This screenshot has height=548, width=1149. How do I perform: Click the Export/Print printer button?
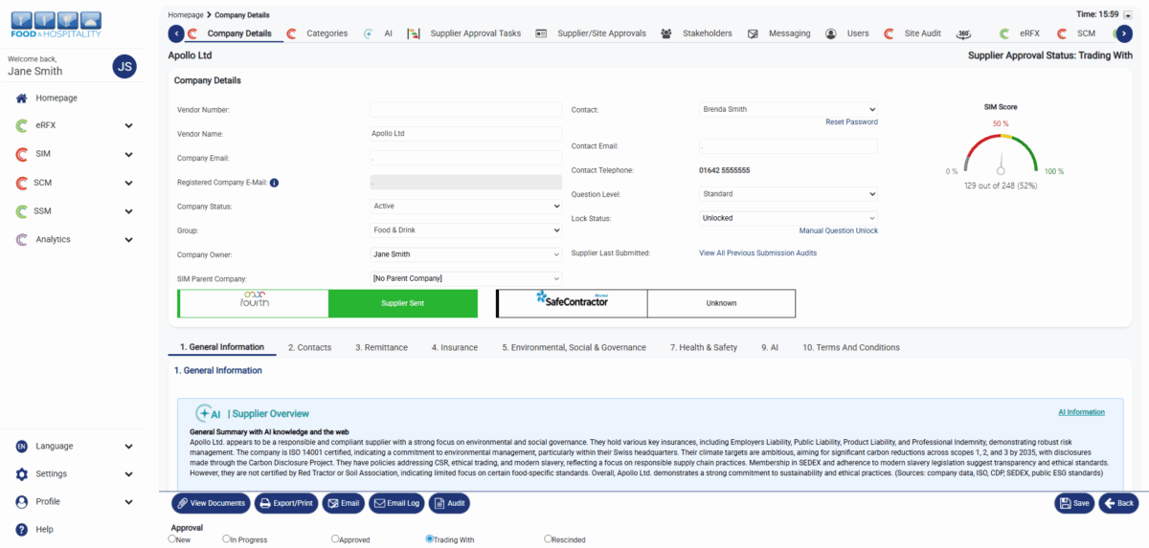point(286,503)
